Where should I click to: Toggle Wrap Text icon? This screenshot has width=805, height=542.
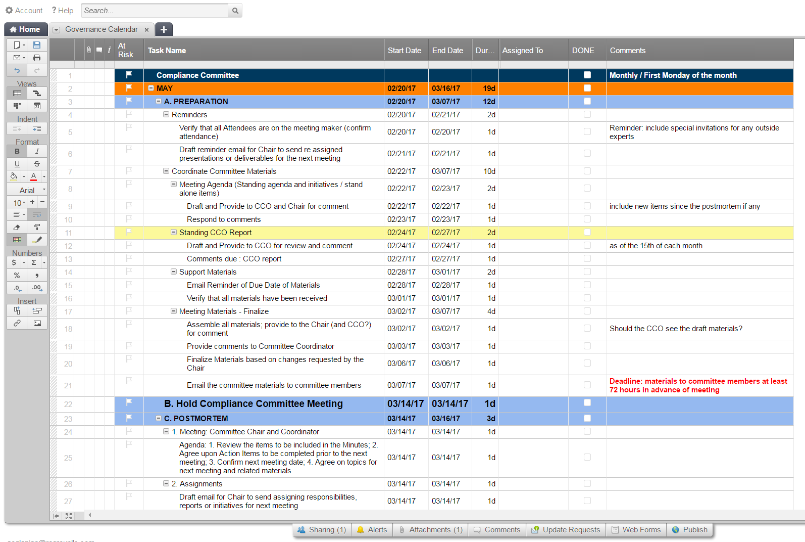pyautogui.click(x=37, y=214)
